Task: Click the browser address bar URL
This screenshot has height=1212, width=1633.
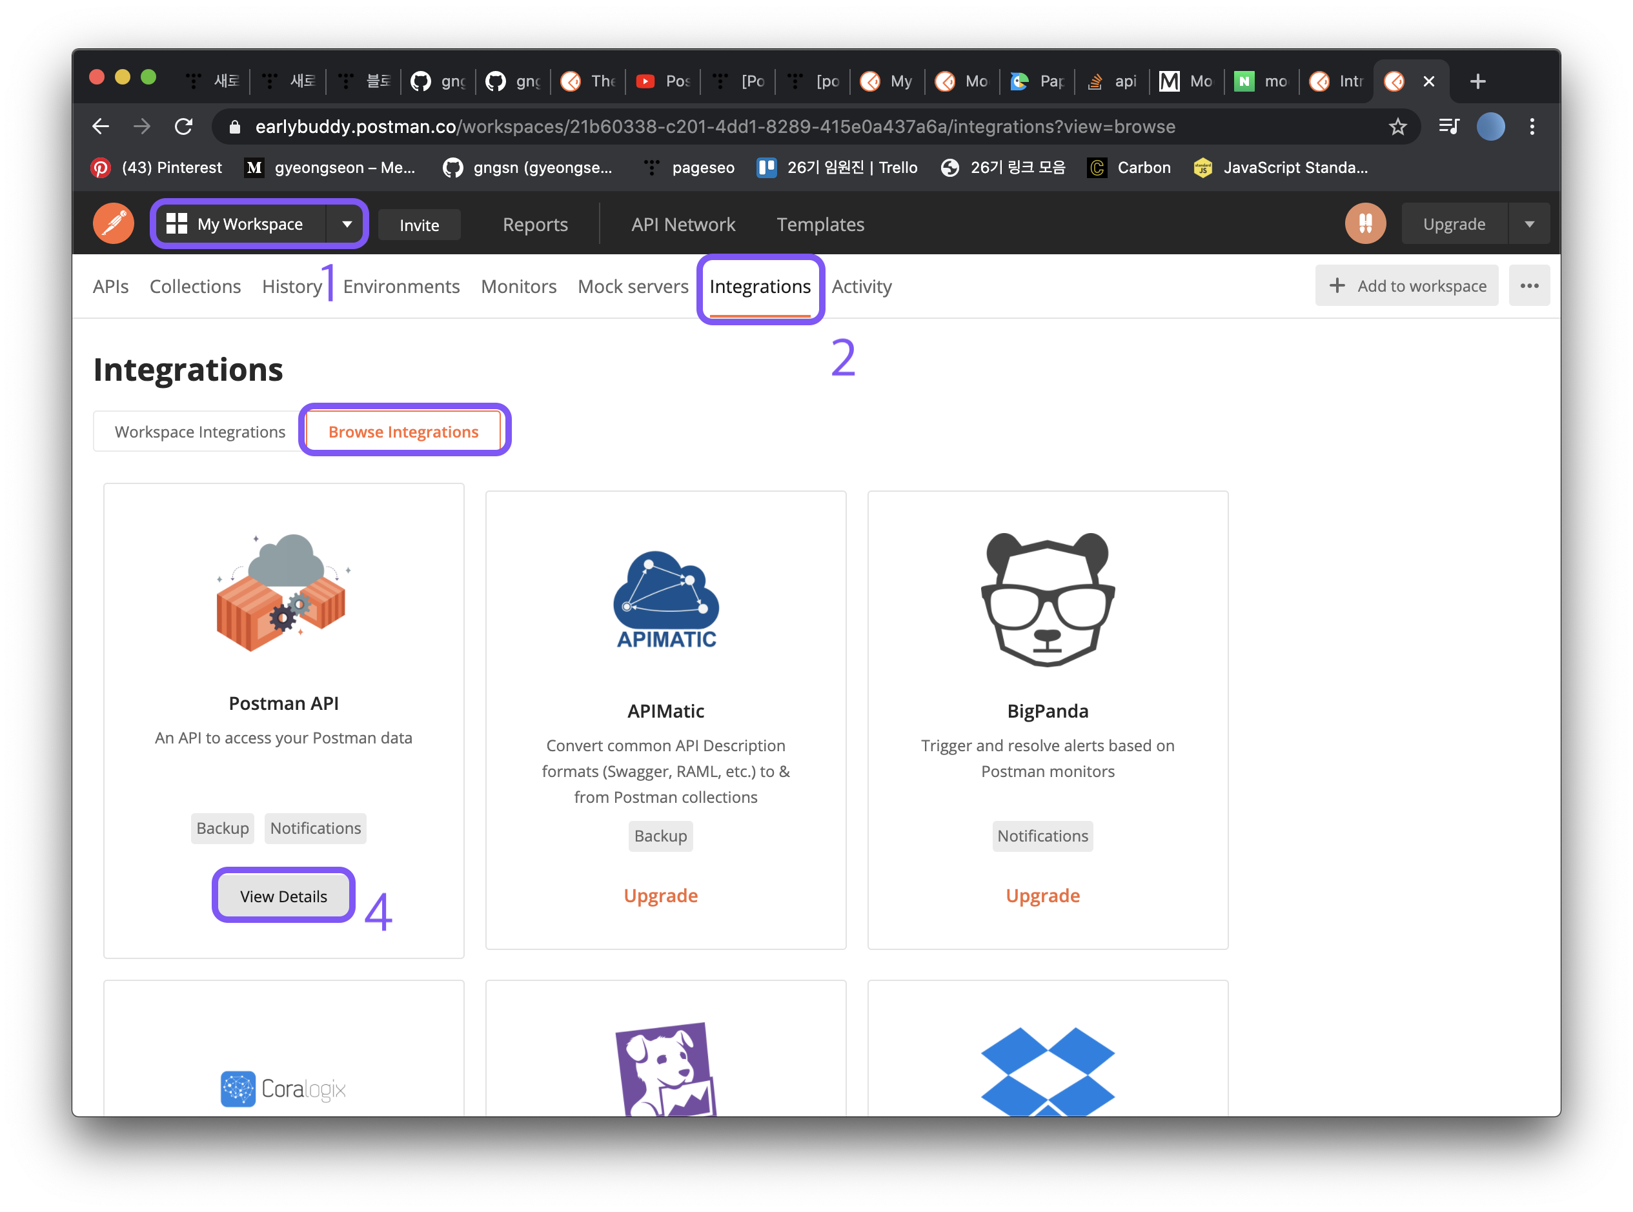Action: coord(715,126)
